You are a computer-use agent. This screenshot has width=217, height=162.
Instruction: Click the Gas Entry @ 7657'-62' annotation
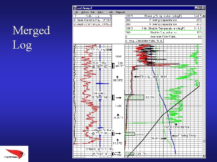(x=100, y=64)
